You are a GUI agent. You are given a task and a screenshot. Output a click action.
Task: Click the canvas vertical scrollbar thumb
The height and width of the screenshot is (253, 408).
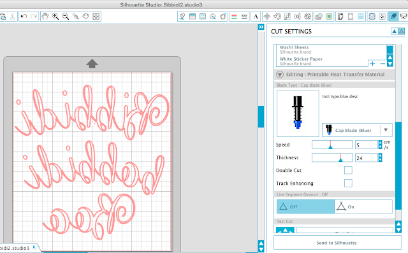click(261, 117)
